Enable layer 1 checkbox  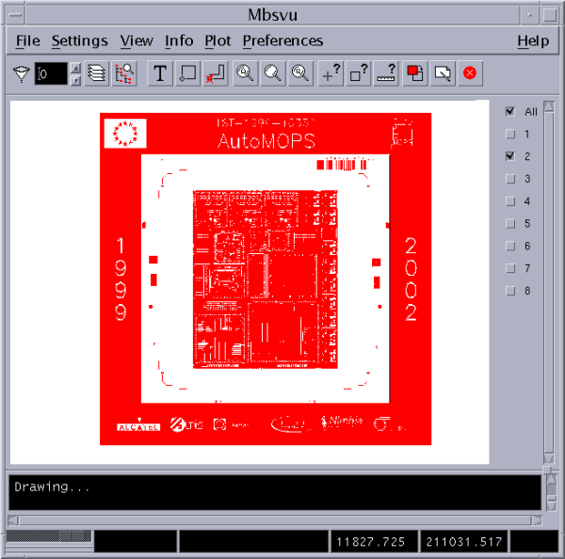(x=510, y=135)
